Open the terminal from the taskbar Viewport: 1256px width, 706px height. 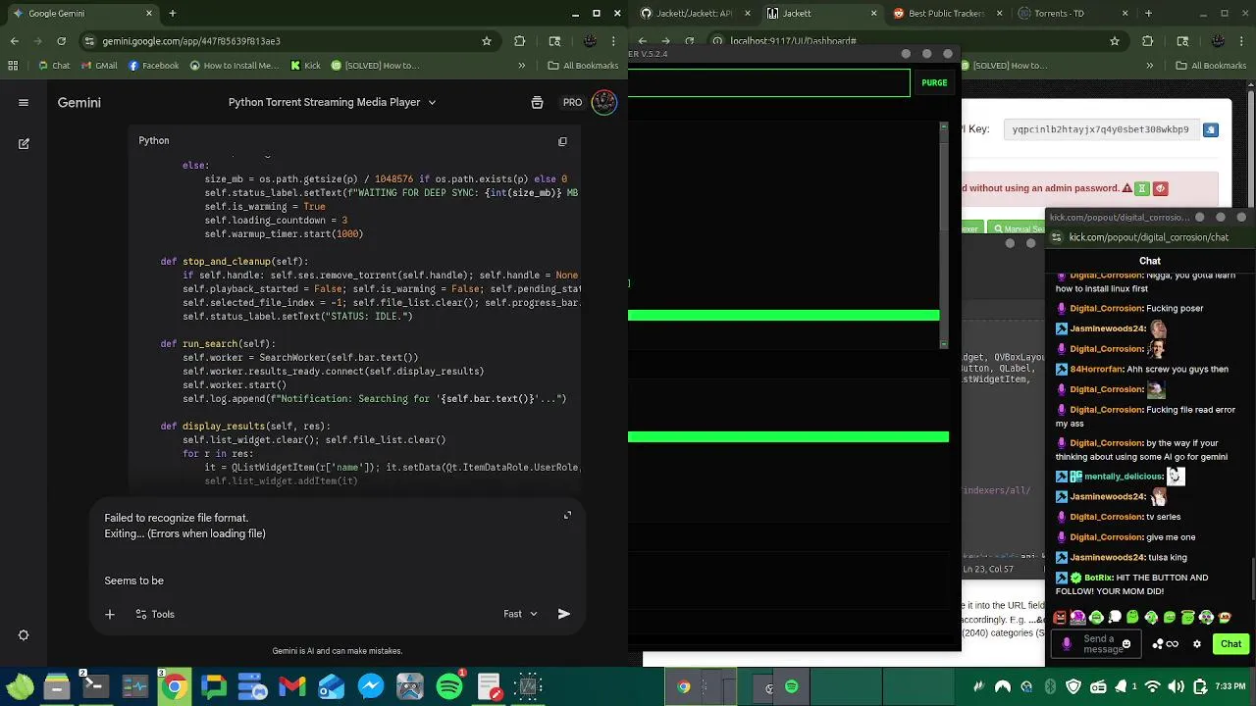(x=95, y=686)
